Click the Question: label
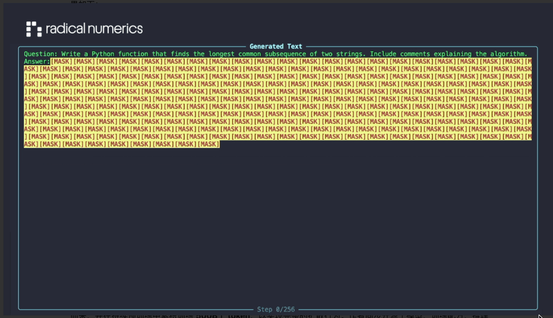The image size is (553, 318). coord(41,54)
